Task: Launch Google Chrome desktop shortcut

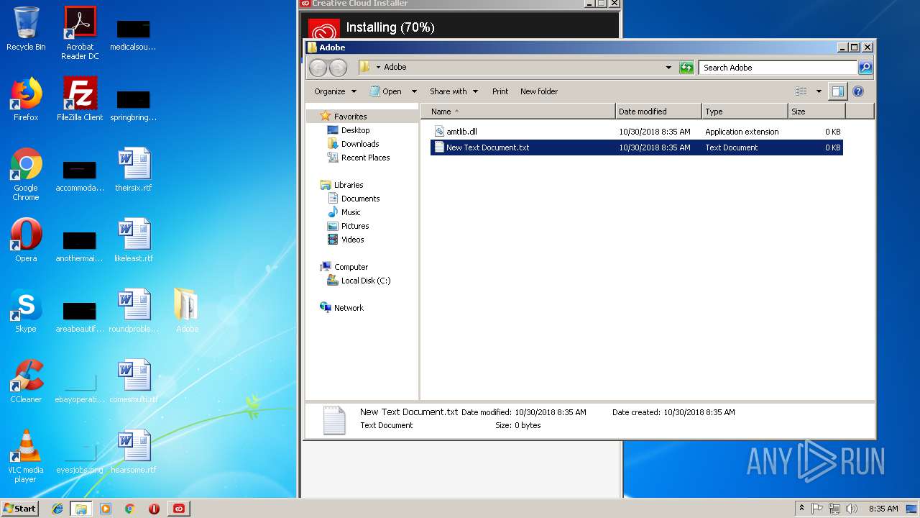Action: [26, 174]
